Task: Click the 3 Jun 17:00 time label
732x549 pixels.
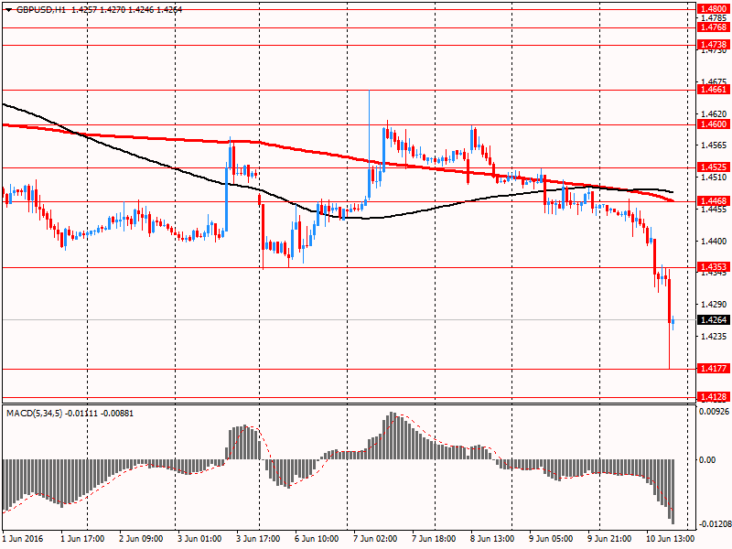Action: [258, 539]
